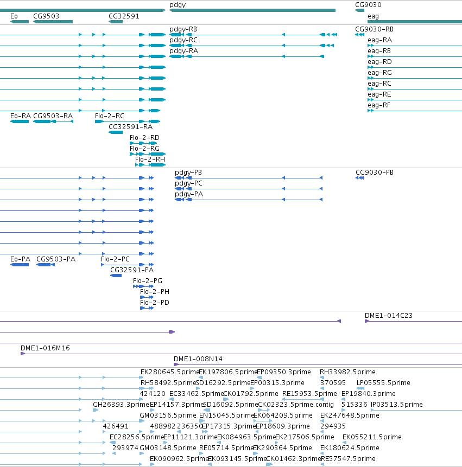
Task: Select the eag-RC transcript label
Action: (379, 84)
